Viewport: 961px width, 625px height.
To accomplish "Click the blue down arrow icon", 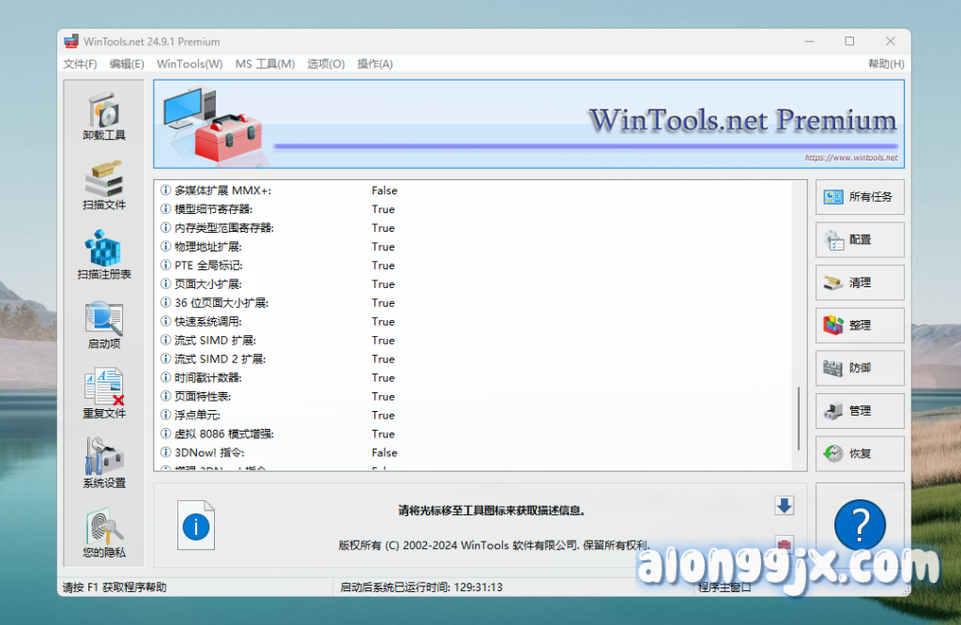I will 785,506.
